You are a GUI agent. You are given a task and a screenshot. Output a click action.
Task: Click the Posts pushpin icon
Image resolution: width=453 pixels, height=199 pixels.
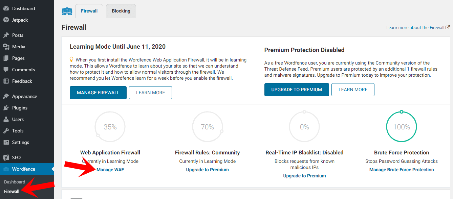[x=6, y=35]
